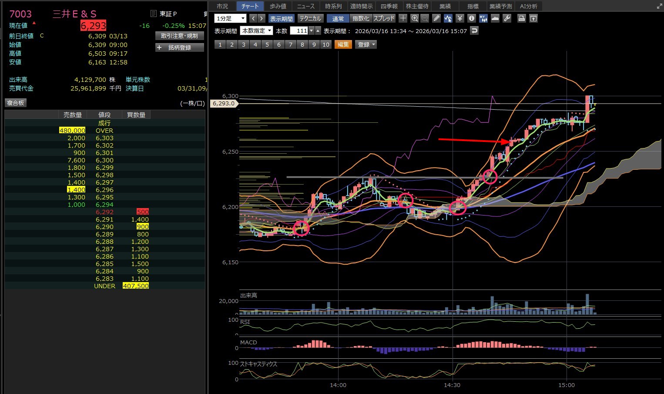Pop out chart using the window icon
Viewport: 664px width, 394px height.
(533, 18)
